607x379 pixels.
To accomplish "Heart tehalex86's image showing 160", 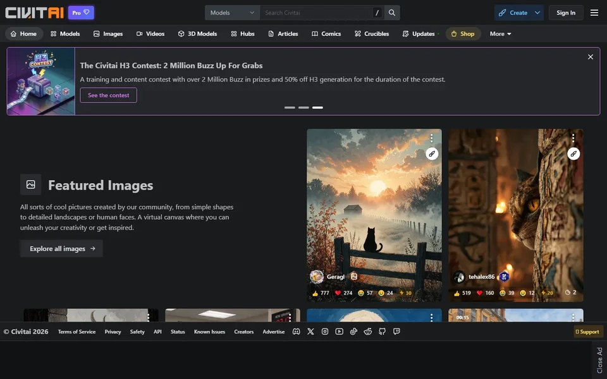I will tap(485, 292).
